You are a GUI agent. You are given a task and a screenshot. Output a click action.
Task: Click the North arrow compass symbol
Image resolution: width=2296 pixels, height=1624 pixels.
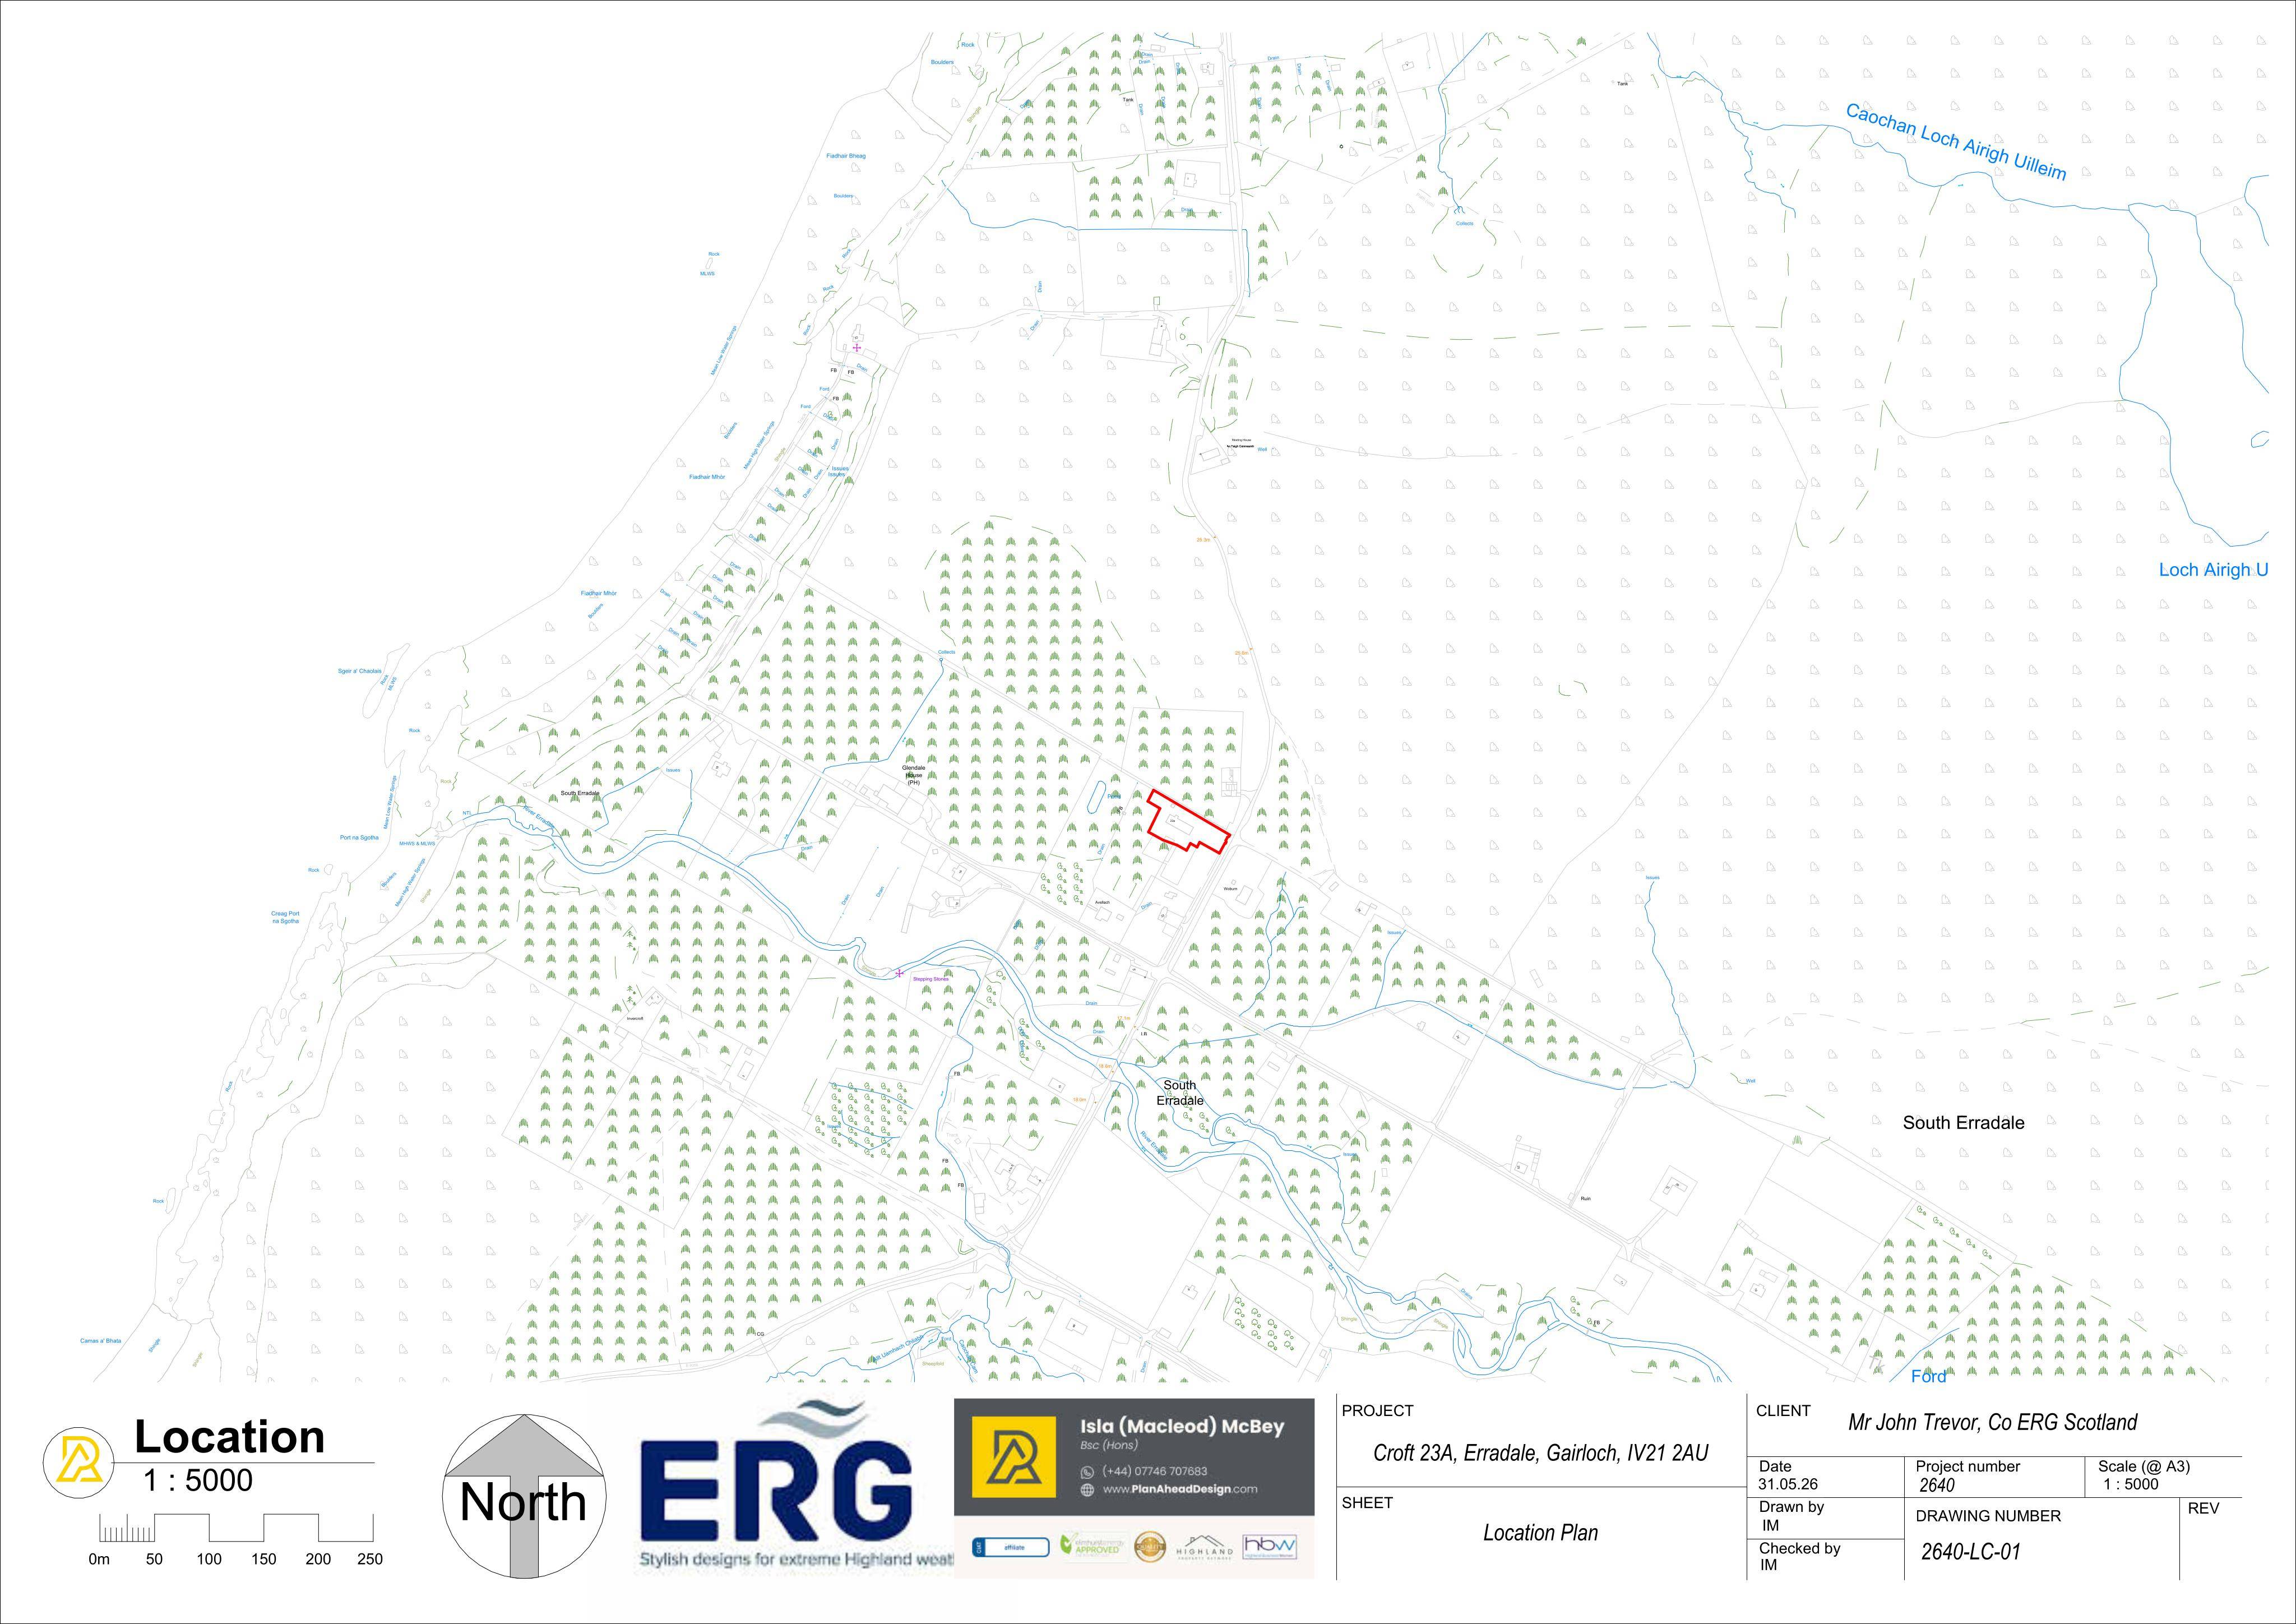[523, 1496]
